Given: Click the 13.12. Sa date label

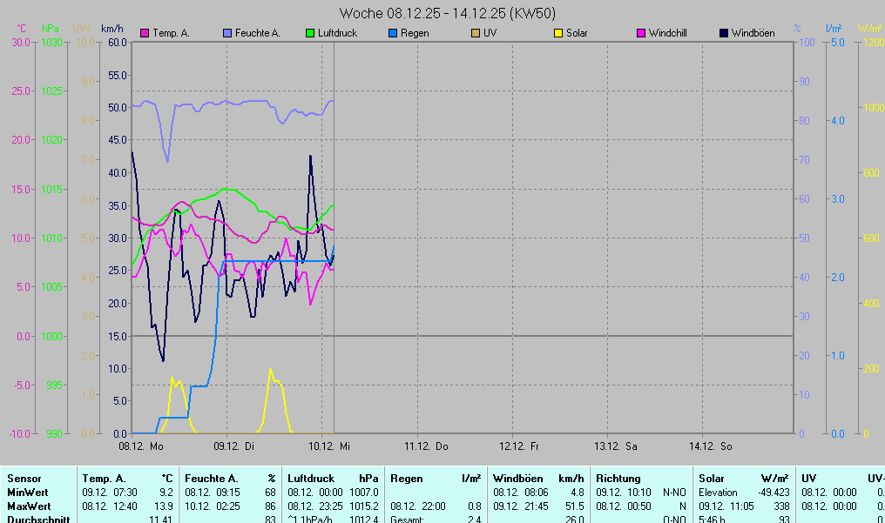Looking at the screenshot, I should click(616, 446).
